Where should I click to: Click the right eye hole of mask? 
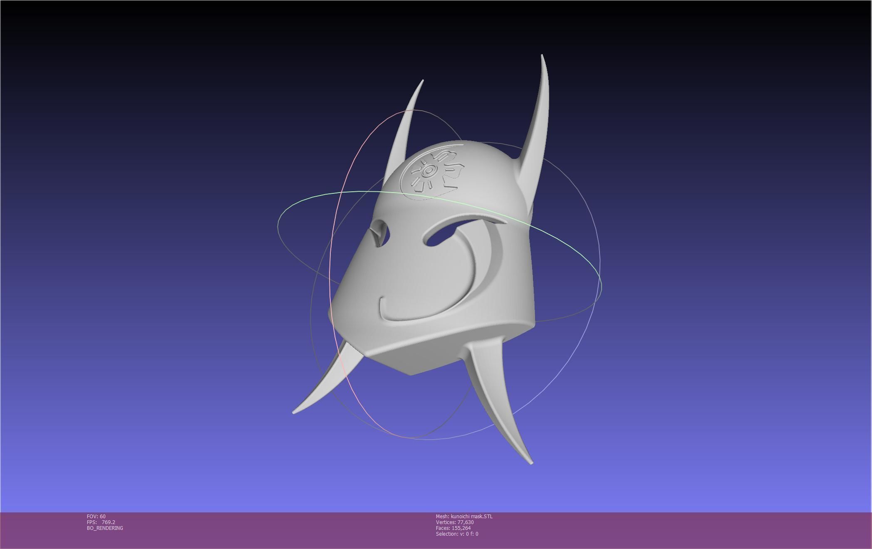tap(441, 235)
